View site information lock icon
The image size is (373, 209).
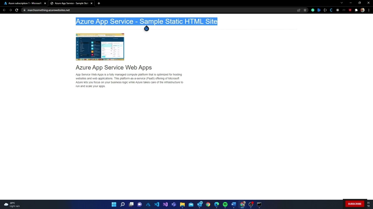click(24, 10)
